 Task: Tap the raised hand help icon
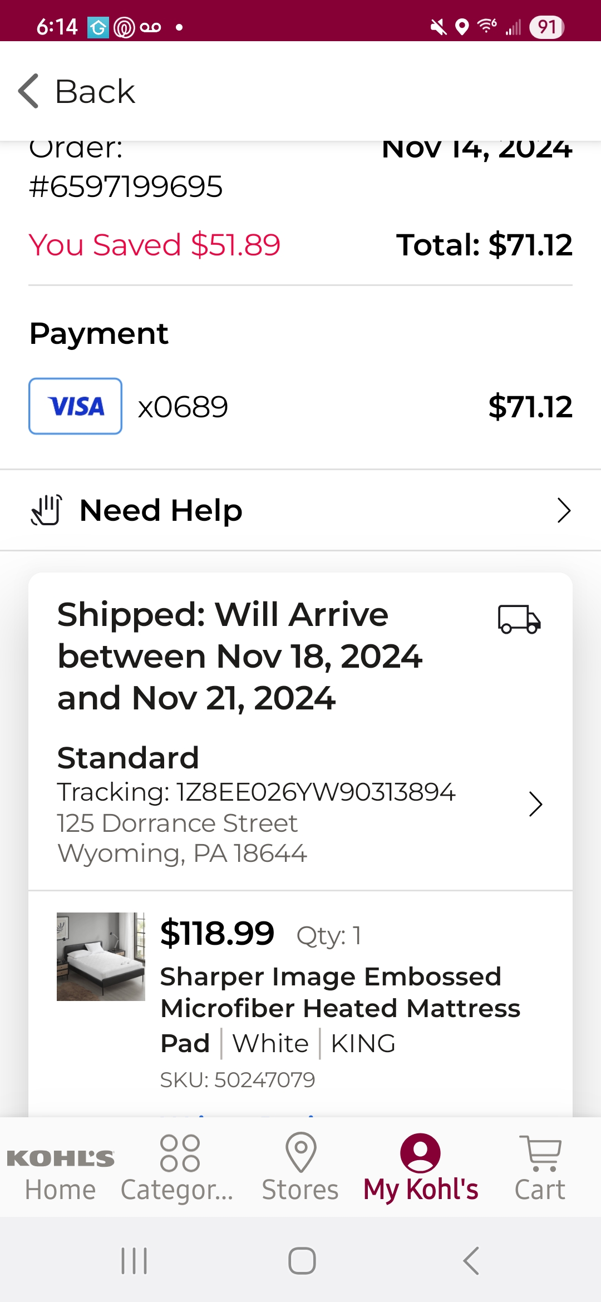[x=46, y=510]
